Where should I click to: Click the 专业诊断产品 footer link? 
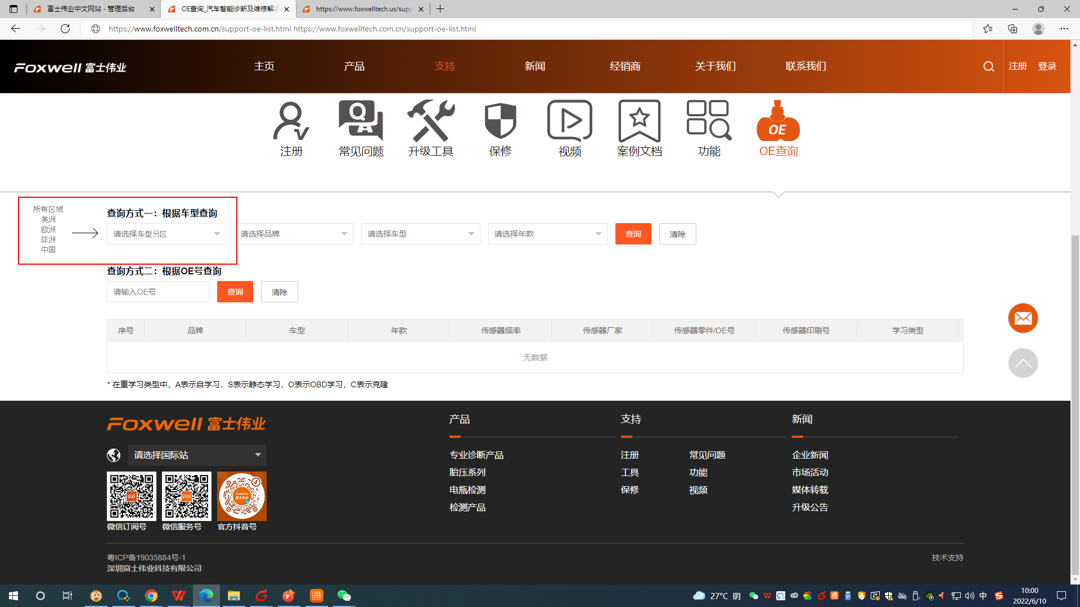[x=476, y=455]
